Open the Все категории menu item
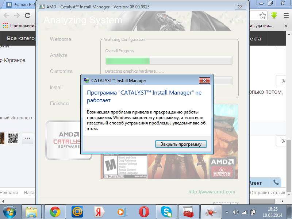The image size is (292, 219). click(21, 39)
